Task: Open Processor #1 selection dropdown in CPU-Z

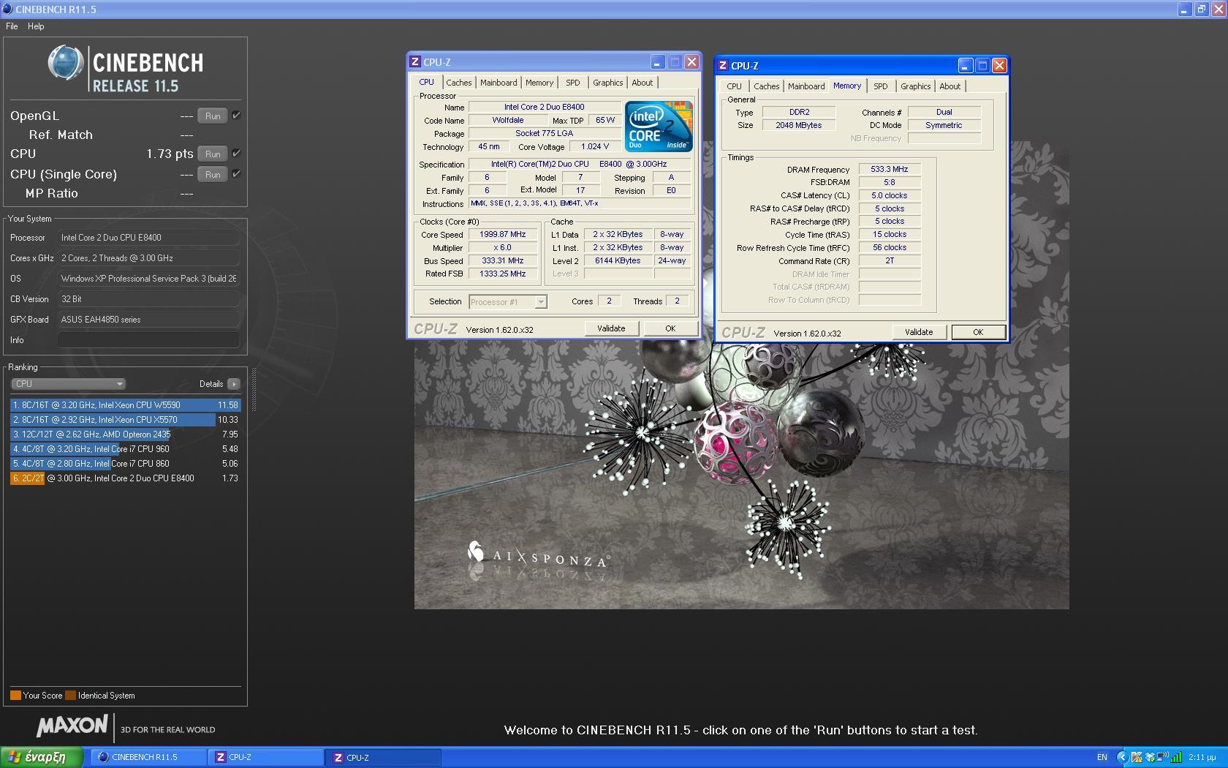Action: click(x=507, y=302)
